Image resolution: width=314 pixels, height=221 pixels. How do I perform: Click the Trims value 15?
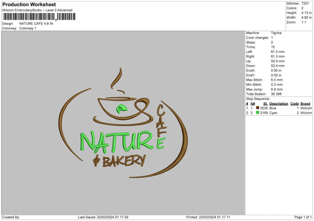point(273,47)
